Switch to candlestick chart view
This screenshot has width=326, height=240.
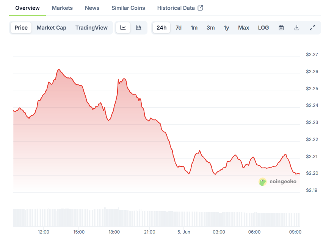click(x=139, y=28)
